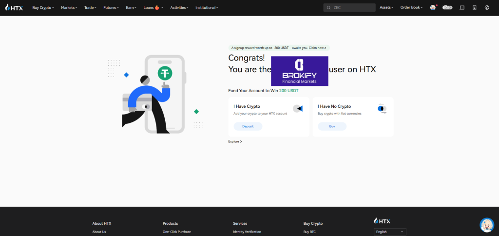The width and height of the screenshot is (499, 236).
Task: Open the messages icon in header
Action: (462, 8)
